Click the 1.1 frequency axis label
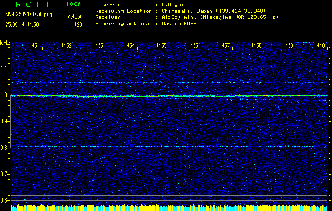Viewport: 332px width, 211px height. pyautogui.click(x=5, y=69)
